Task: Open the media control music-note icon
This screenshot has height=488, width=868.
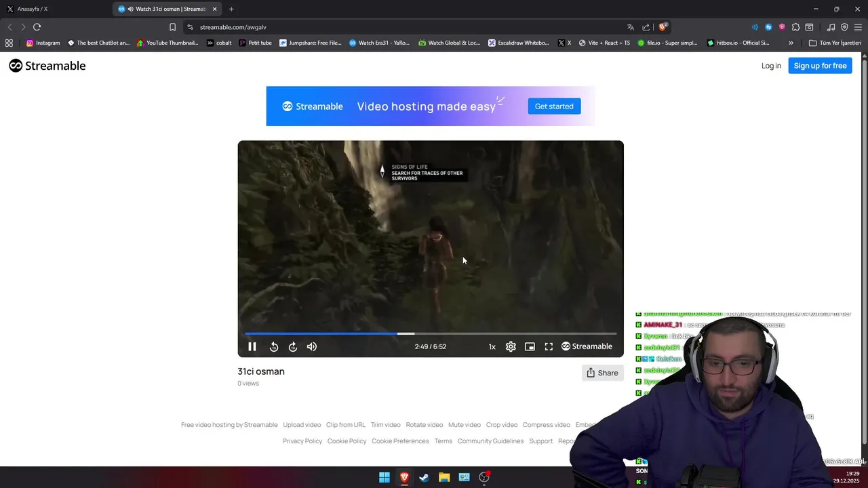Action: pos(831,27)
